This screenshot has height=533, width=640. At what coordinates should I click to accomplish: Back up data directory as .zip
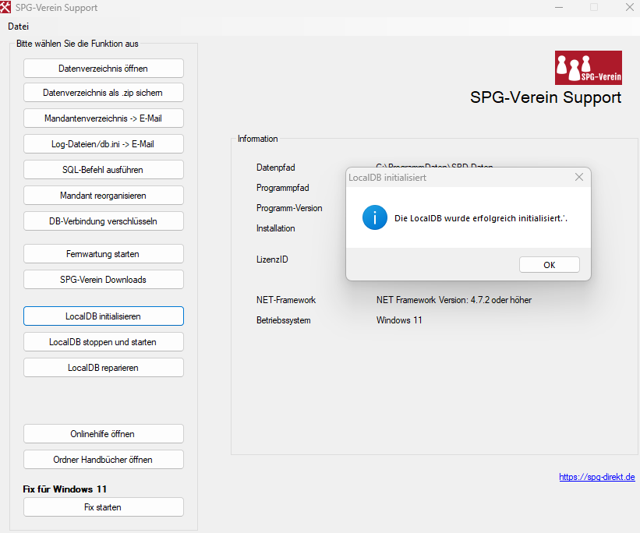103,93
